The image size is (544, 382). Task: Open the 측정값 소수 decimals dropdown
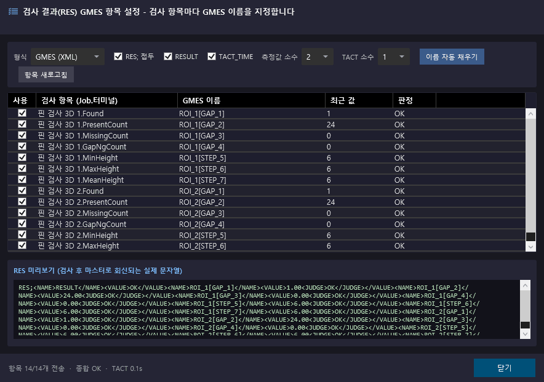pos(318,57)
